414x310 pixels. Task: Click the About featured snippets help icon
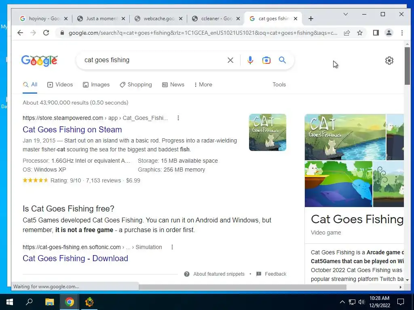pos(187,274)
